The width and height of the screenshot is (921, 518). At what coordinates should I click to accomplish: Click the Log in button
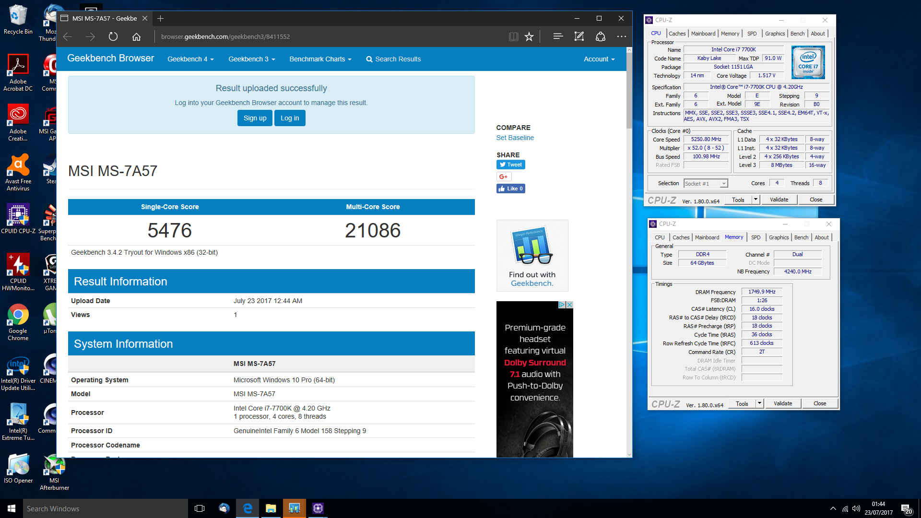290,118
